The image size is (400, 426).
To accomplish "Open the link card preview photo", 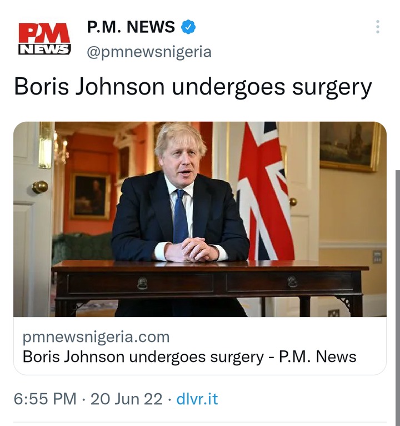I will [200, 219].
